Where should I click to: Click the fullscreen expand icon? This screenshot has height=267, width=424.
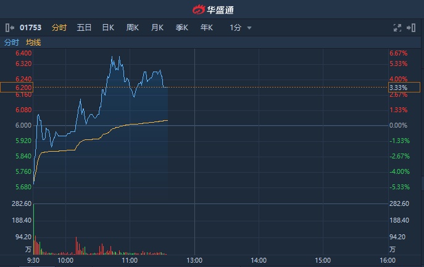397,28
